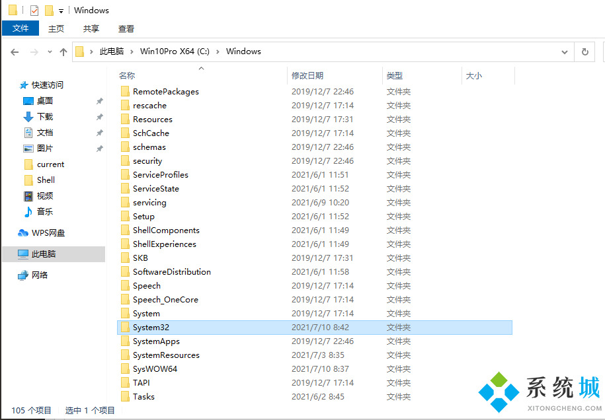The width and height of the screenshot is (605, 420).
Task: Click the pin icon next to 下载
Action: click(100, 117)
